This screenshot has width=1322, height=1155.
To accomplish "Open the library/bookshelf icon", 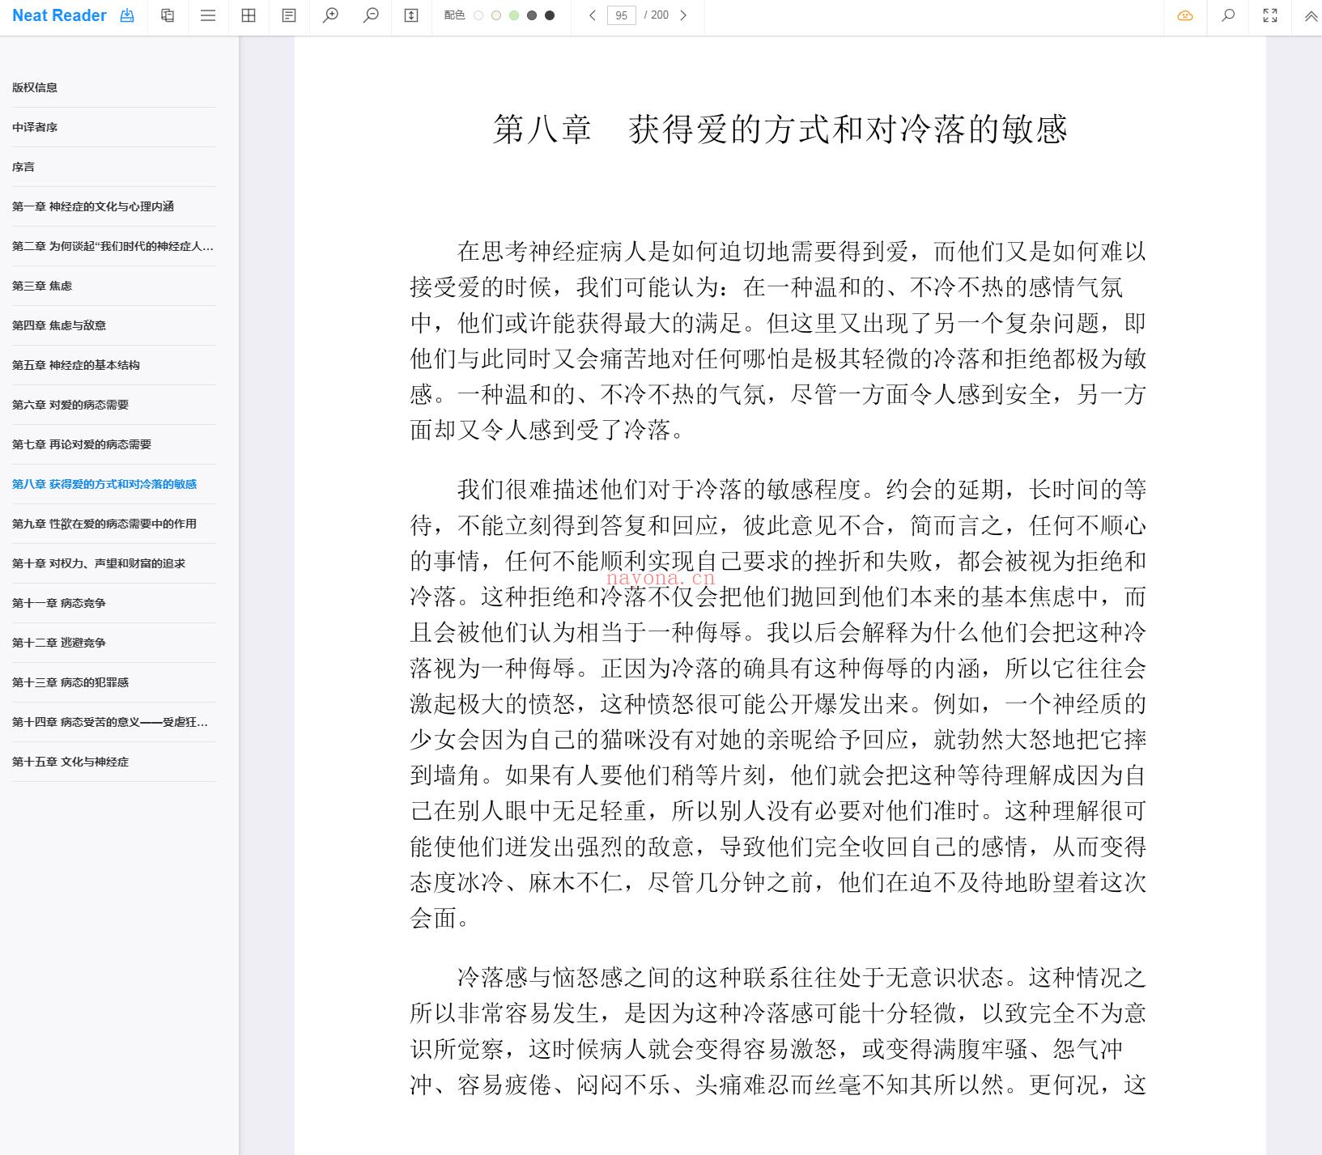I will tap(168, 15).
